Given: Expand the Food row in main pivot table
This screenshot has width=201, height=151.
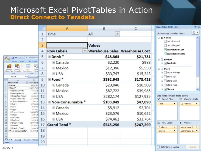Looking at the screenshot, I should pos(49,79).
